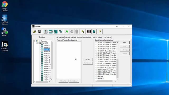Click the exit door icon
This screenshot has height=95, width=169.
pyautogui.click(x=94, y=32)
